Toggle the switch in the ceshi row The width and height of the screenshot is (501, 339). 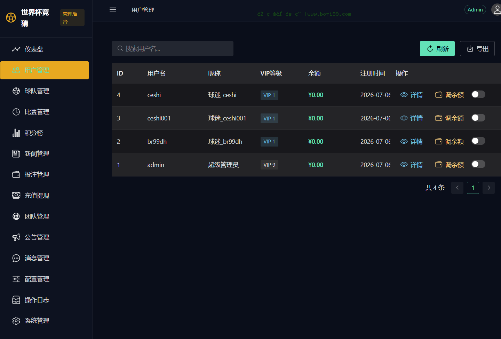click(478, 94)
